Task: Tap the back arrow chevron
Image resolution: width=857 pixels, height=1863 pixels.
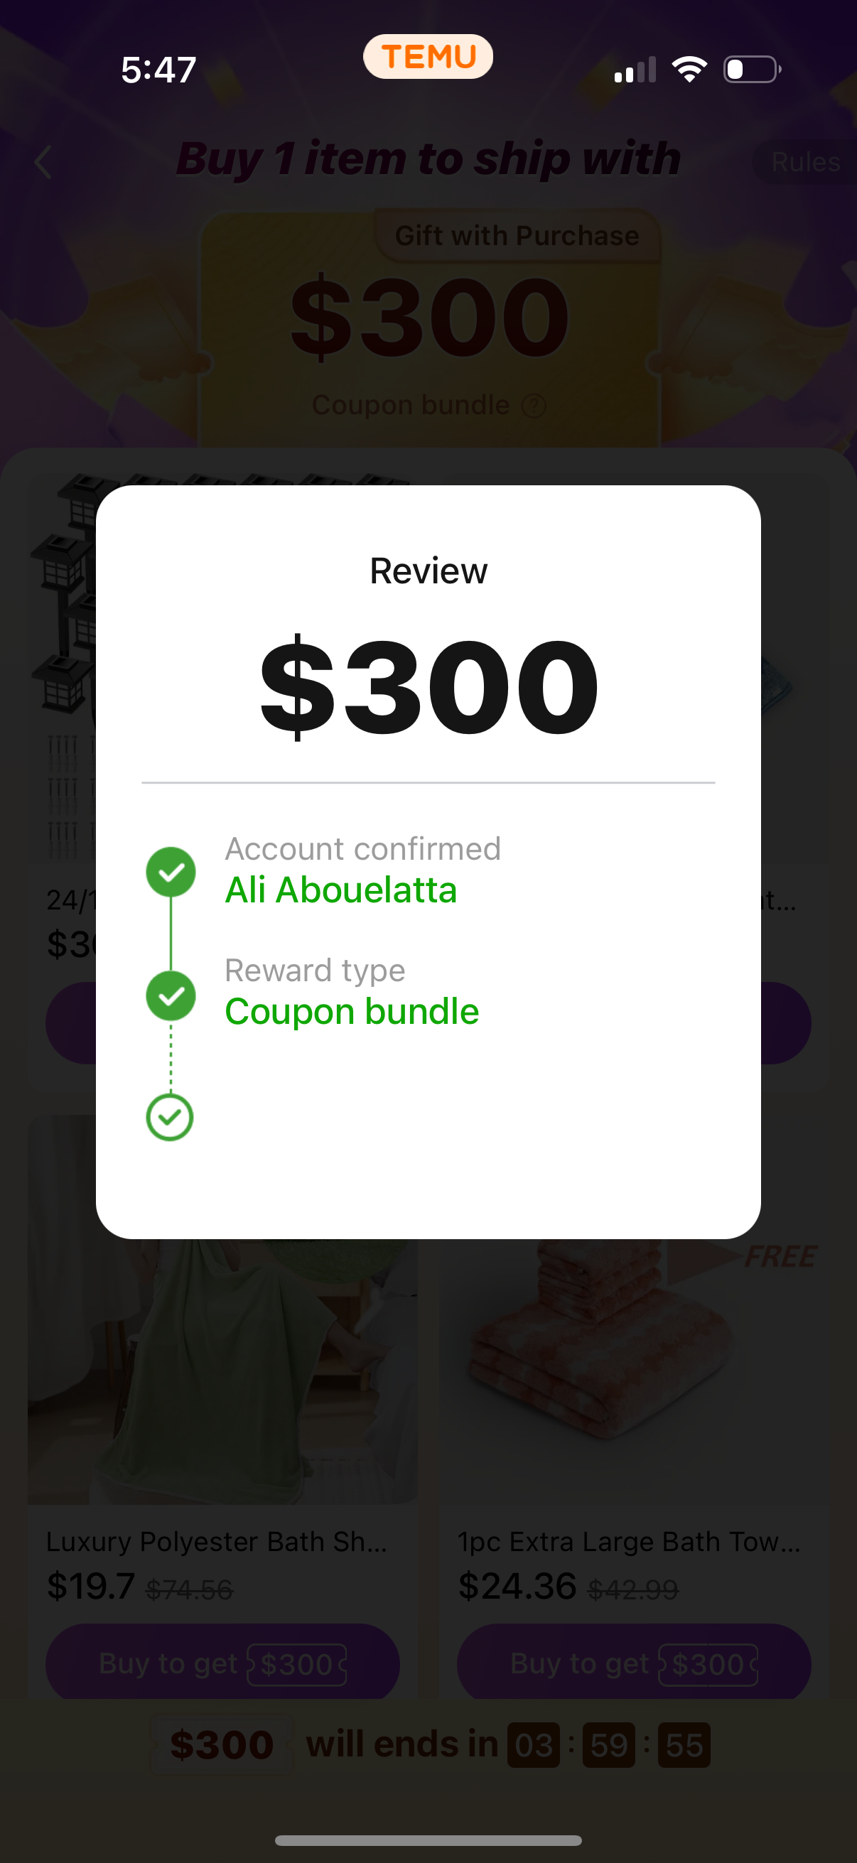Action: pos(43,162)
